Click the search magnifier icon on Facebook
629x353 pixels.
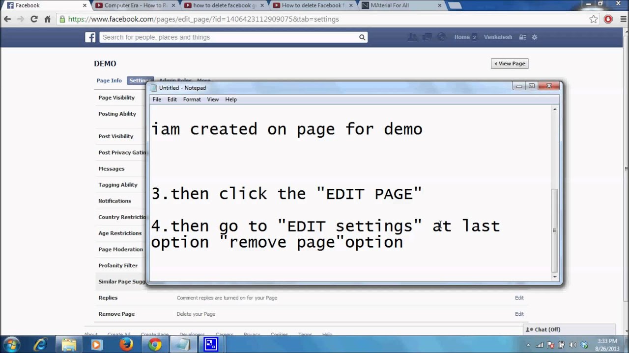coord(362,37)
